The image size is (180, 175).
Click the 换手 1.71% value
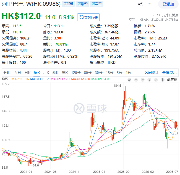click(150, 26)
